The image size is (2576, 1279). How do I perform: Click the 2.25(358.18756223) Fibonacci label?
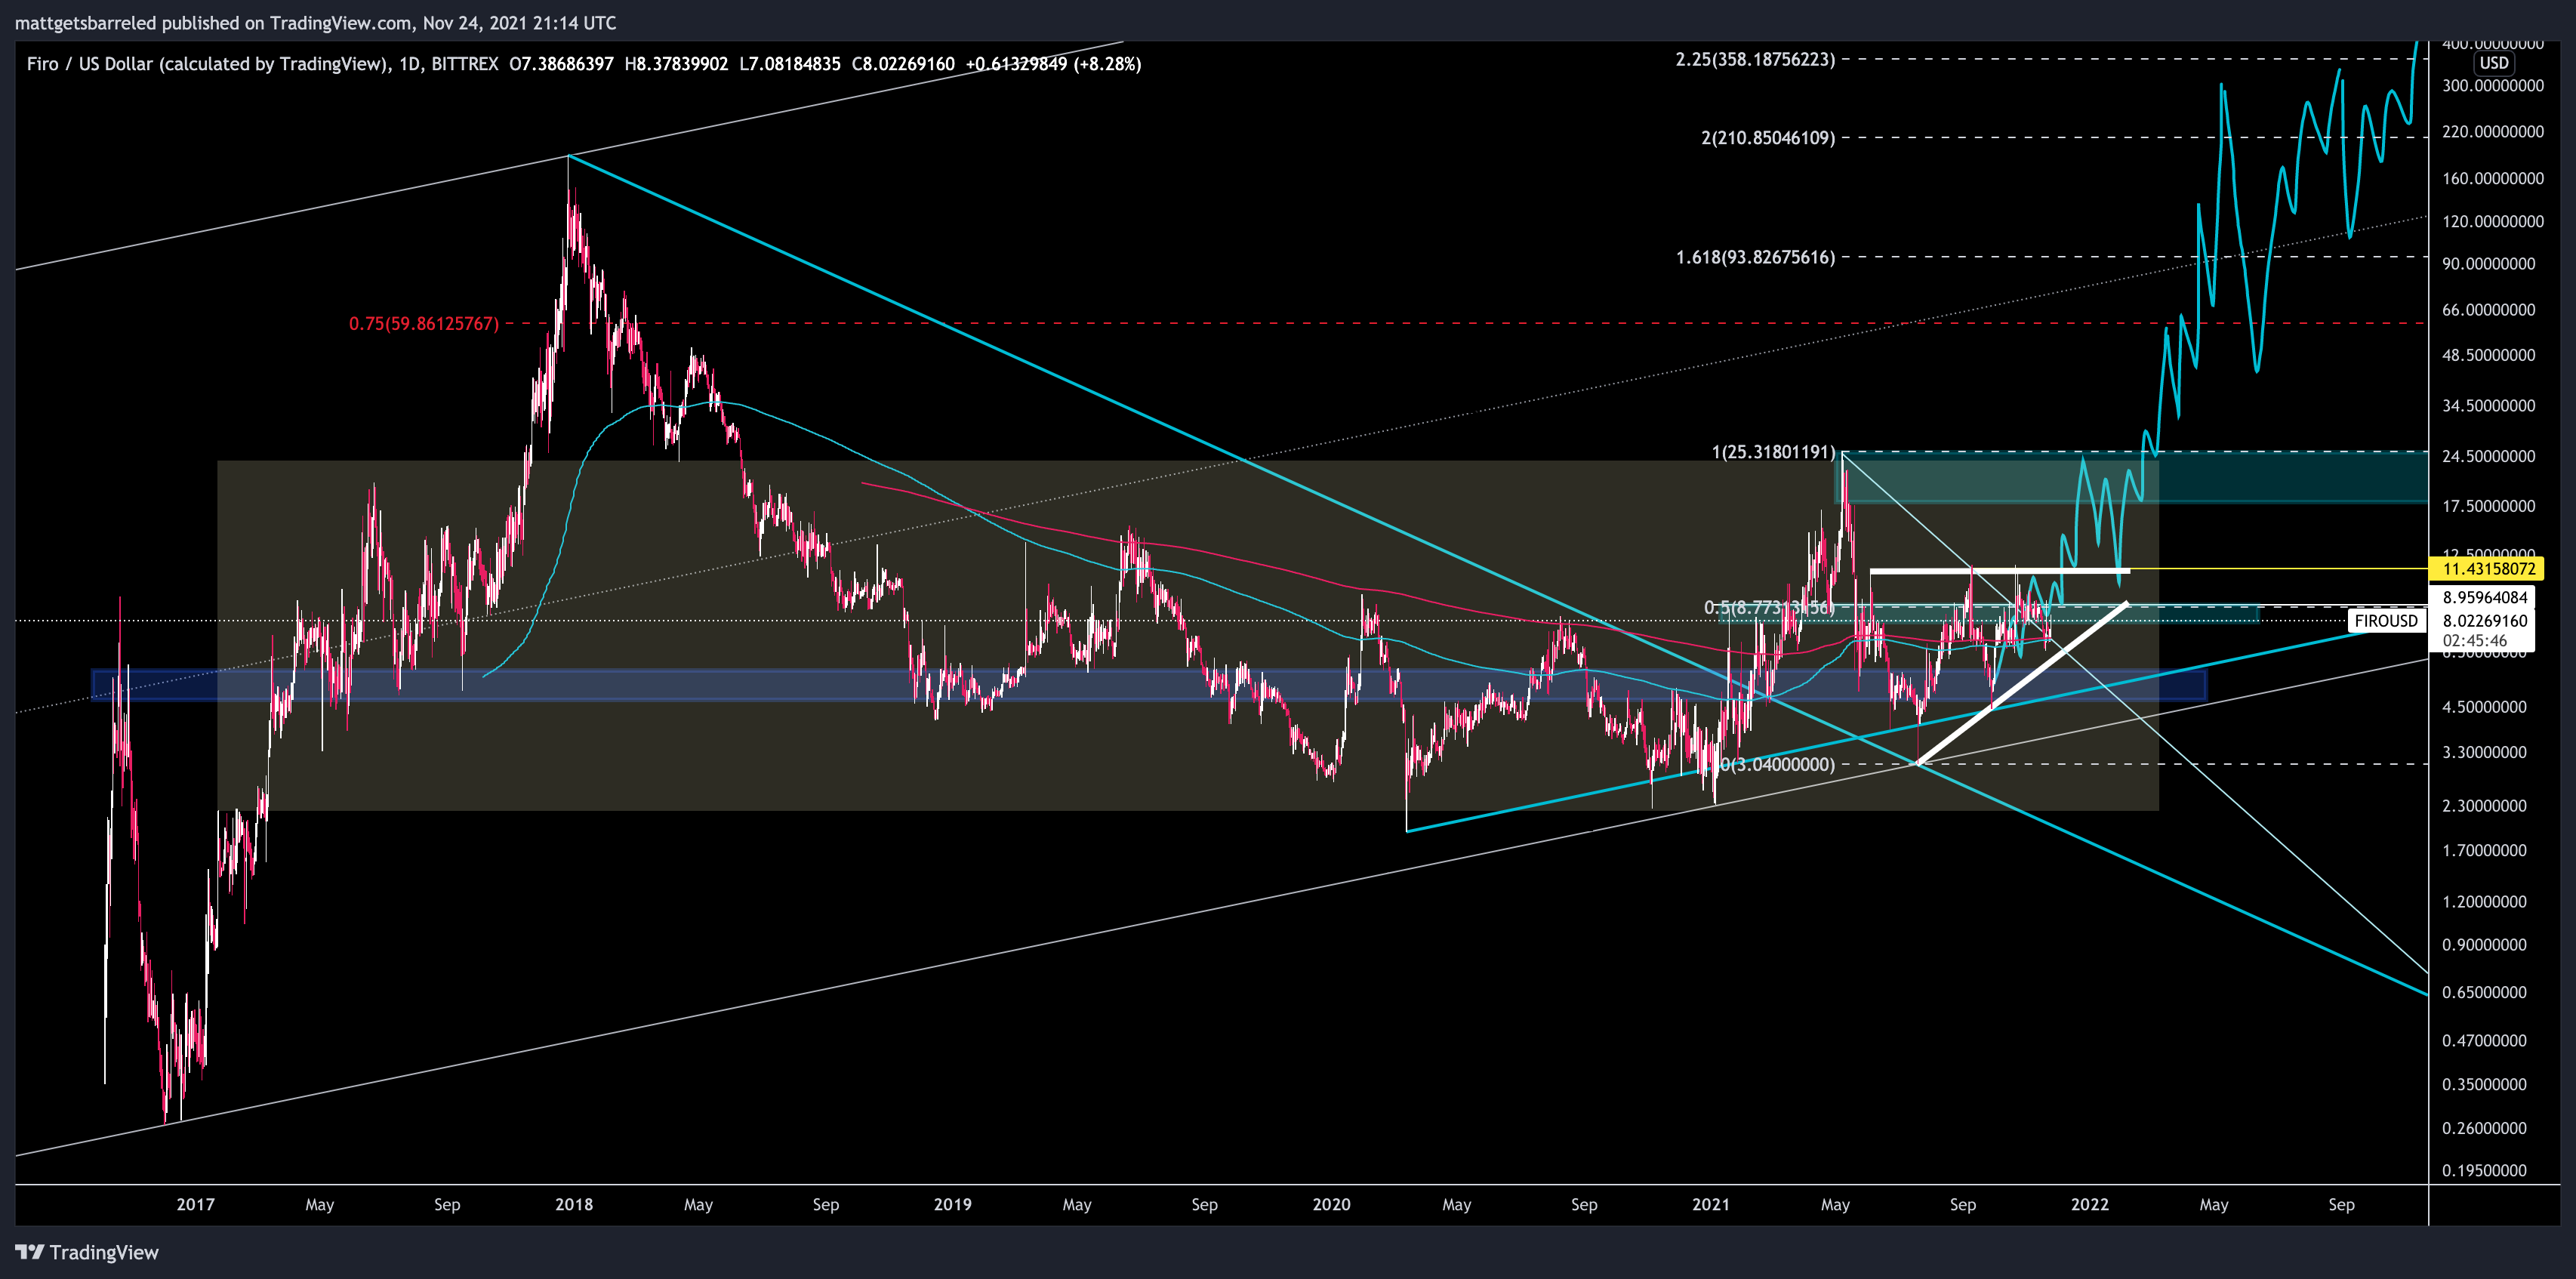click(1755, 59)
